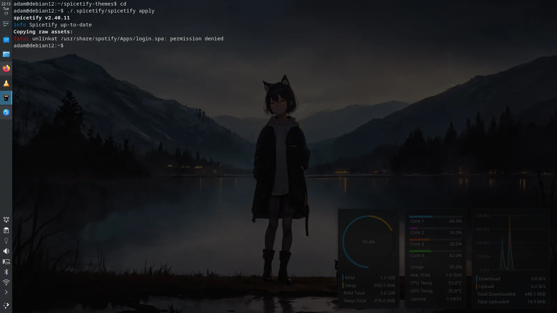Click the "Ave. Freq" row label

[420, 275]
